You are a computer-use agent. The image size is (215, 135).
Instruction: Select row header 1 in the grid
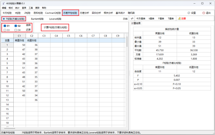pyautogui.click(x=7, y=45)
